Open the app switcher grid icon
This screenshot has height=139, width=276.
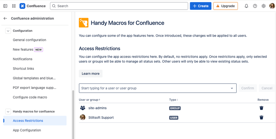[x=14, y=6]
